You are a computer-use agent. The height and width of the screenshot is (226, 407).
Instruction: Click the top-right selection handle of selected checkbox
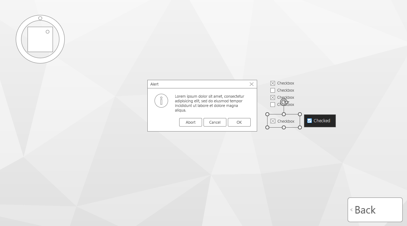pos(300,114)
